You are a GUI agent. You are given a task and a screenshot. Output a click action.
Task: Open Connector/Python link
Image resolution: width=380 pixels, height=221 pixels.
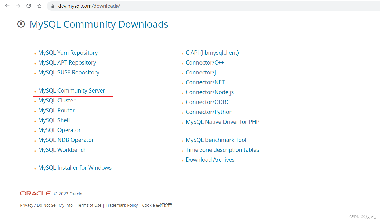pos(209,112)
